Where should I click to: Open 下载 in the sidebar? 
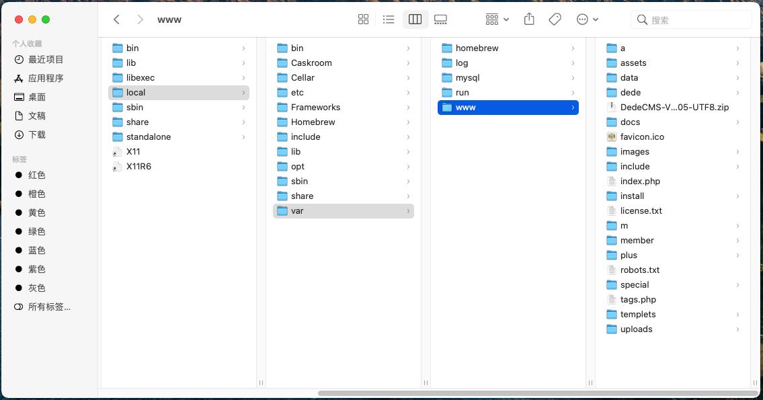[x=30, y=135]
